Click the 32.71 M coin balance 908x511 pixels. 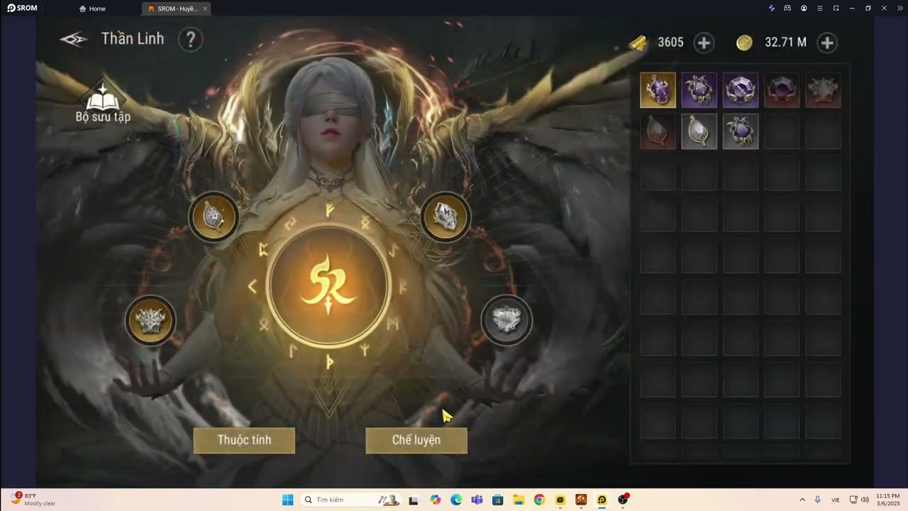click(785, 43)
